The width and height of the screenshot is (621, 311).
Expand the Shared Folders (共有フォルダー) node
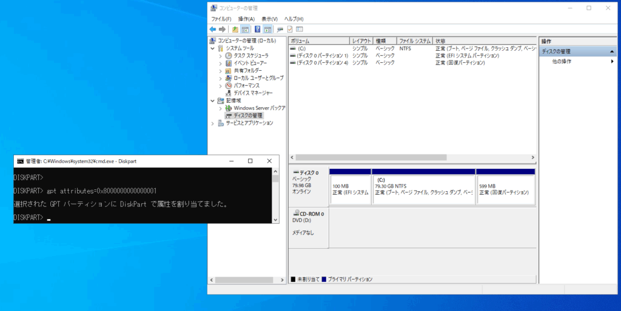(221, 71)
